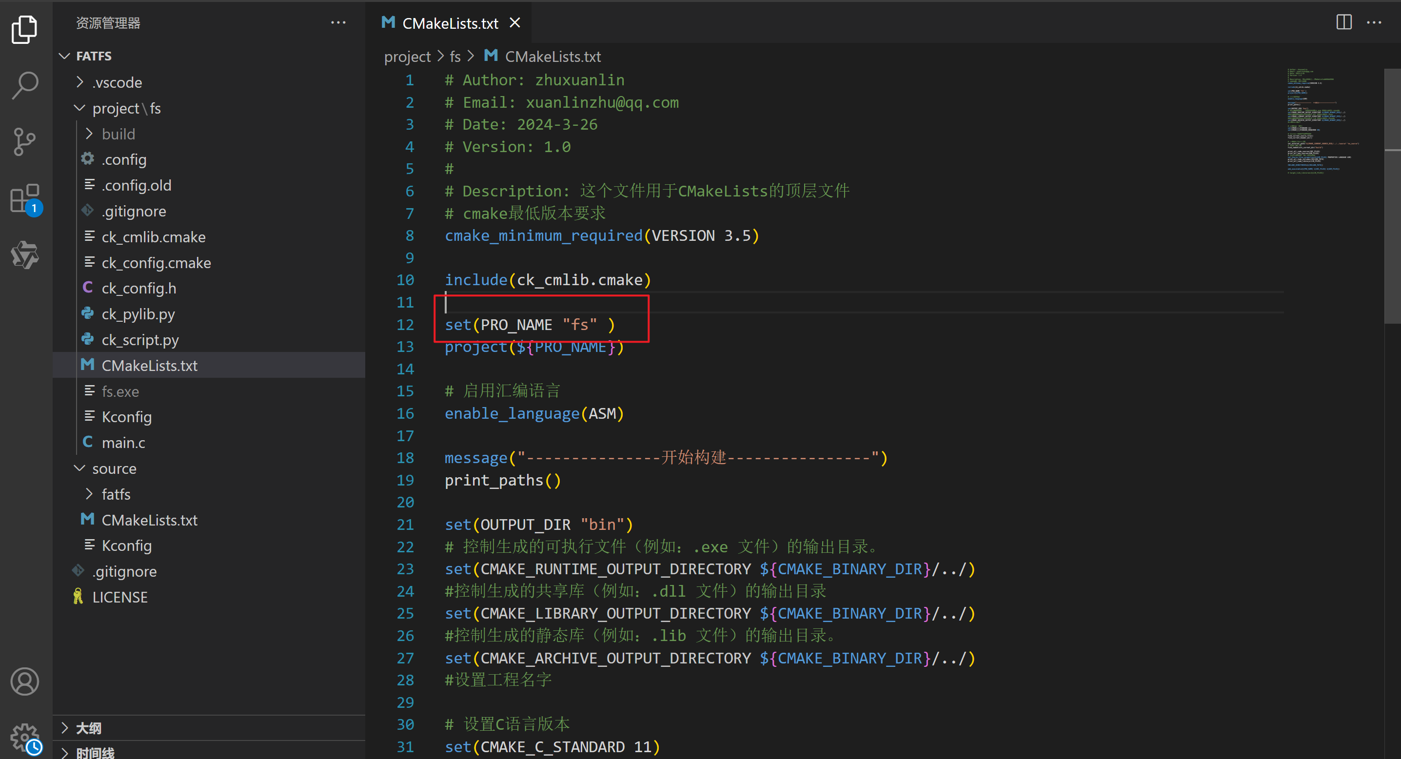Image resolution: width=1401 pixels, height=759 pixels.
Task: Click the set(OUTPUT_DIR "bin") line
Action: 538,525
